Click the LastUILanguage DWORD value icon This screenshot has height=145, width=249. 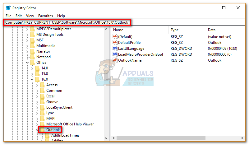tap(115, 48)
